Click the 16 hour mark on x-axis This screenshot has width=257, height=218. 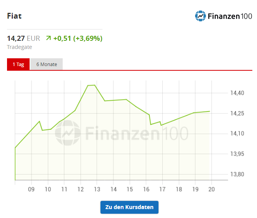pos(146,190)
